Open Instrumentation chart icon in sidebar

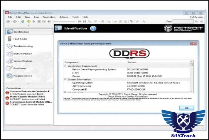click(9, 54)
